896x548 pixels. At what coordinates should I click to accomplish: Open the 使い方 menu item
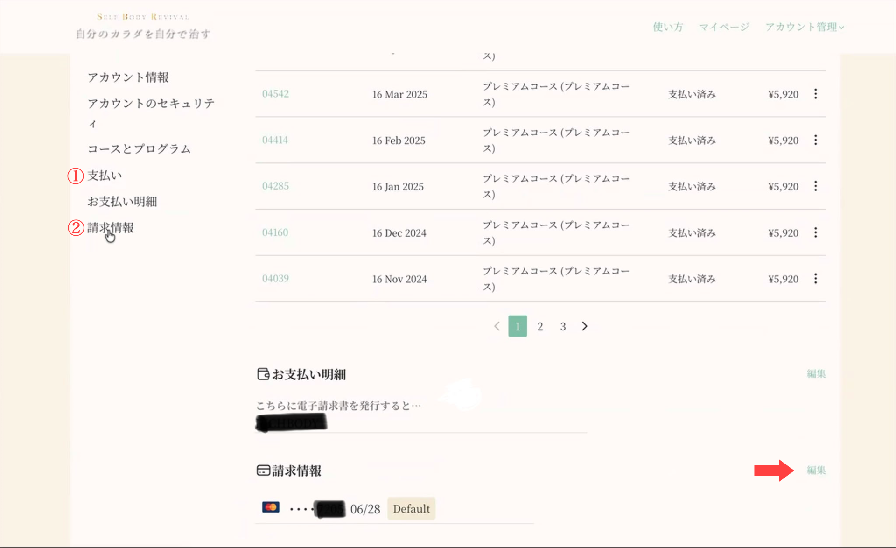click(668, 27)
